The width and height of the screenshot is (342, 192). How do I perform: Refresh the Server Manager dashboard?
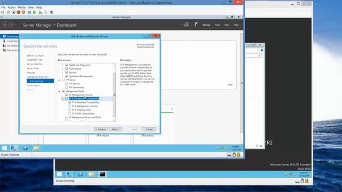click(x=186, y=25)
